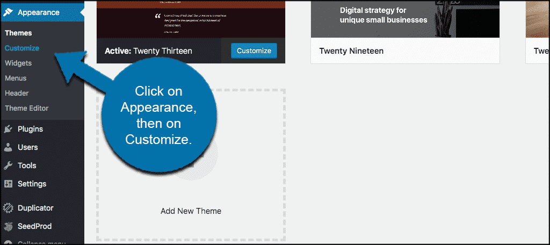Open Theme Editor in sidebar
The height and width of the screenshot is (245, 550).
coord(27,108)
